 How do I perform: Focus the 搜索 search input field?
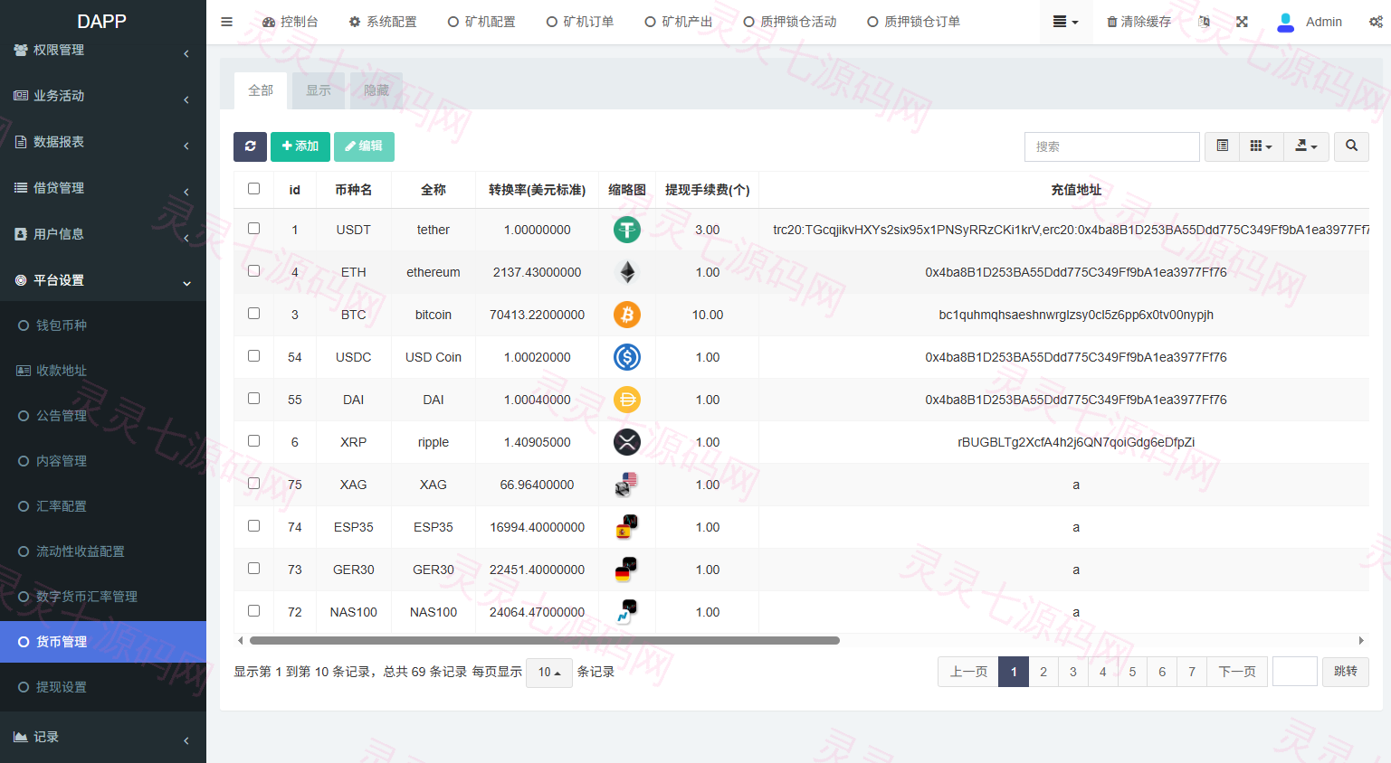[x=1112, y=146]
